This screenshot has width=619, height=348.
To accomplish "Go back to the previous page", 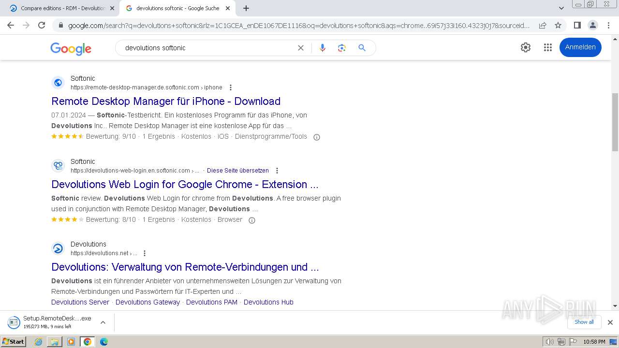I will click(11, 25).
